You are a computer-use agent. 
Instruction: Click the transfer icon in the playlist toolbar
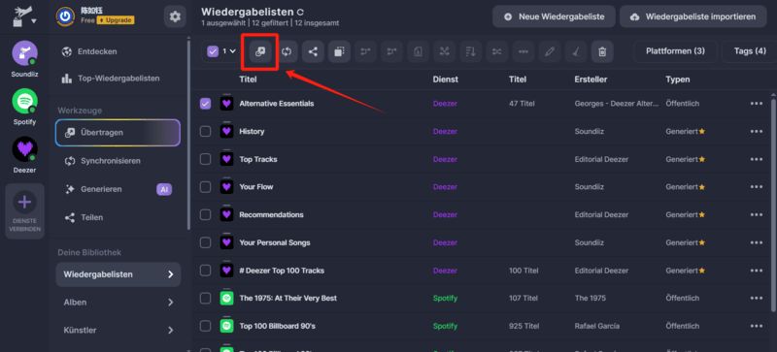coord(260,51)
